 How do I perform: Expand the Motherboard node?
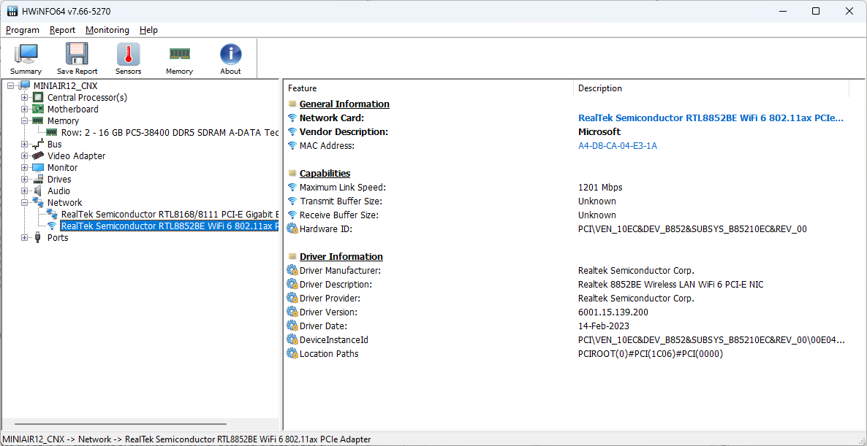pos(24,109)
